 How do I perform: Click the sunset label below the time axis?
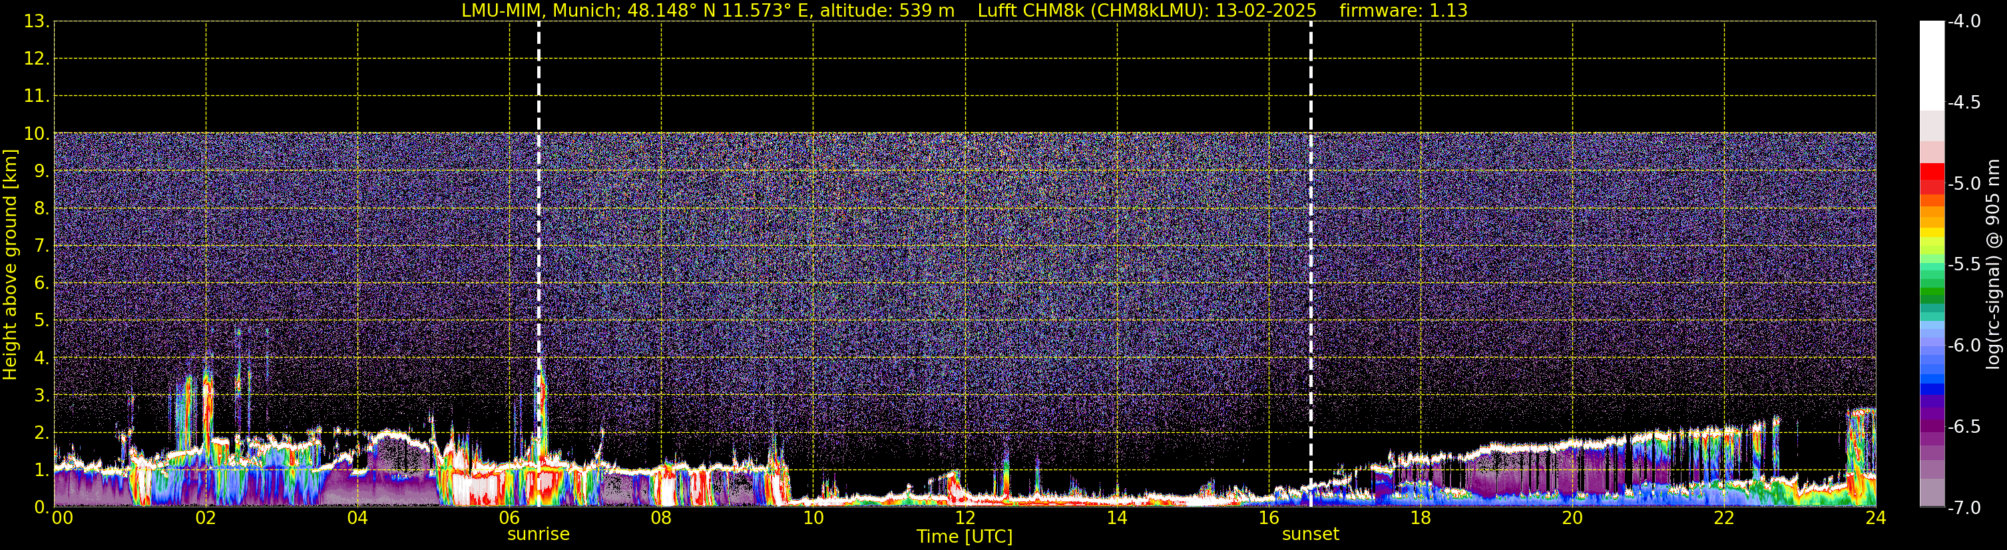point(1311,535)
